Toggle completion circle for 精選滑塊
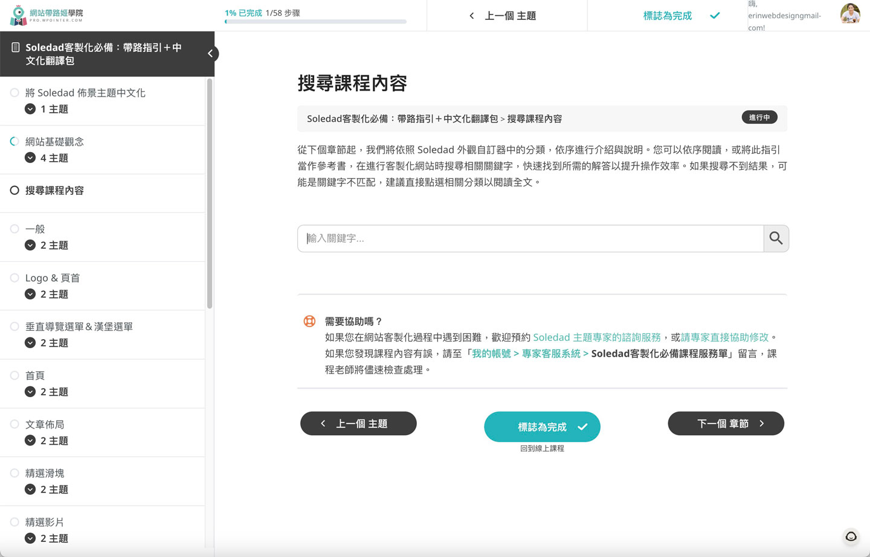 [x=14, y=473]
